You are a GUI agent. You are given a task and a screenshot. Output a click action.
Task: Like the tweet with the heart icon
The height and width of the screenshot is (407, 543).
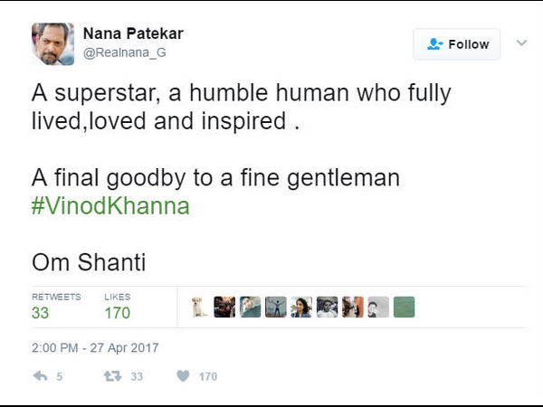click(182, 376)
